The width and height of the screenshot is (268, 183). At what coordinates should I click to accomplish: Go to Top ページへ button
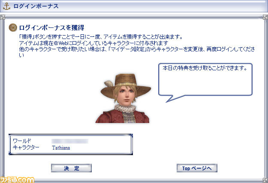197,168
